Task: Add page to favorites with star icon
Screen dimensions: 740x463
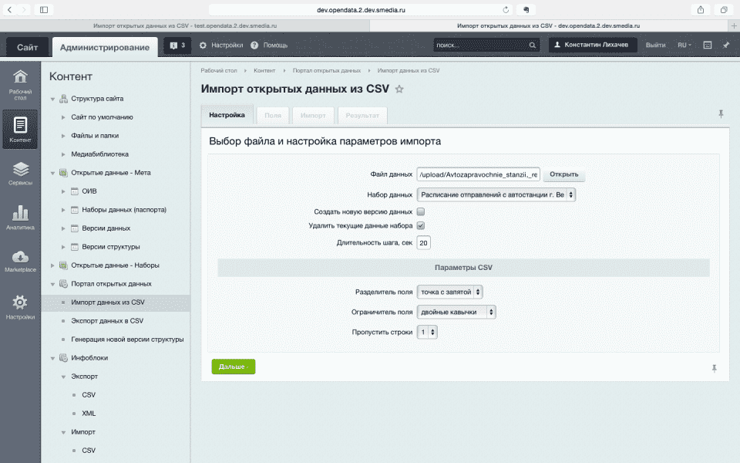Action: tap(399, 89)
